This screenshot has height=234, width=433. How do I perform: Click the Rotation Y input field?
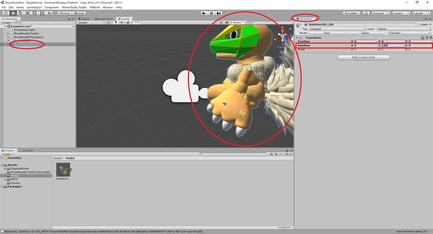coord(393,45)
